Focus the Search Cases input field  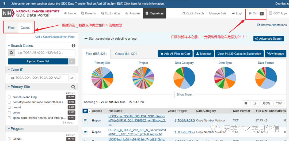[x=45, y=53]
